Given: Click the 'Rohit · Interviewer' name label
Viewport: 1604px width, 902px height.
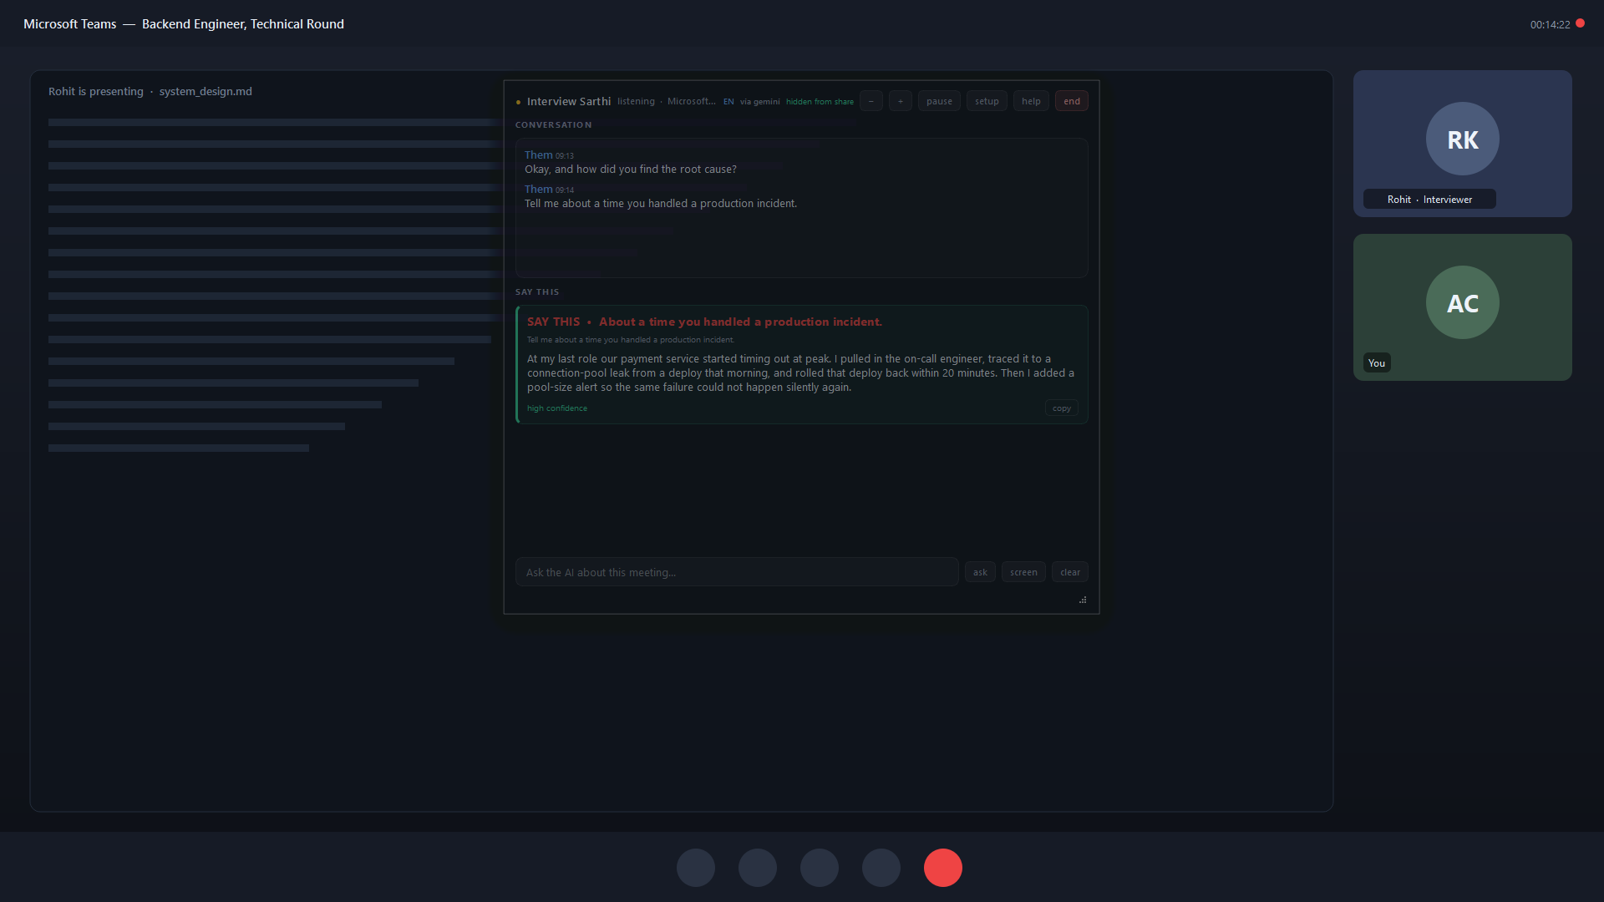Looking at the screenshot, I should tap(1429, 199).
